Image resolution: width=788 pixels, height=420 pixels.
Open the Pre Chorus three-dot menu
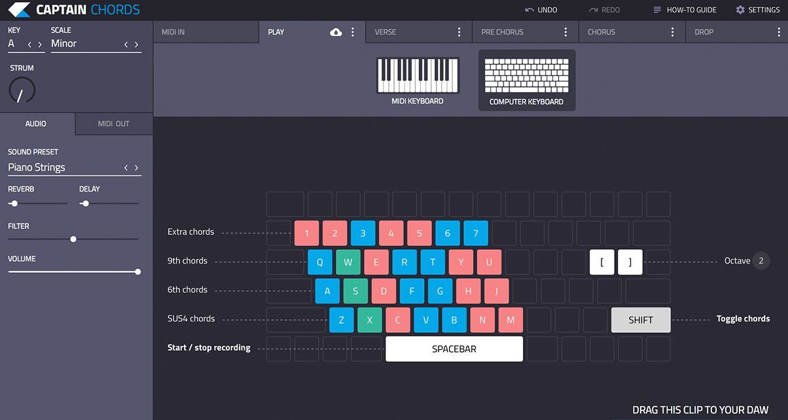pos(566,32)
